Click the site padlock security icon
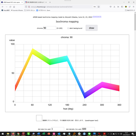This screenshot has width=136, height=136. click(x=29, y=7)
